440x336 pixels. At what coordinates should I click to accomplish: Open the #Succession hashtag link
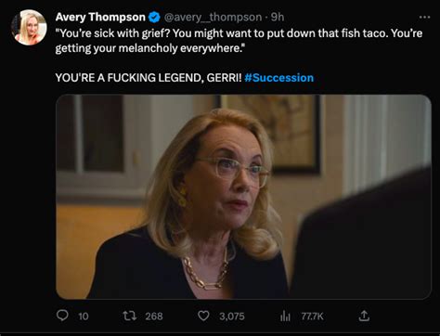[278, 77]
